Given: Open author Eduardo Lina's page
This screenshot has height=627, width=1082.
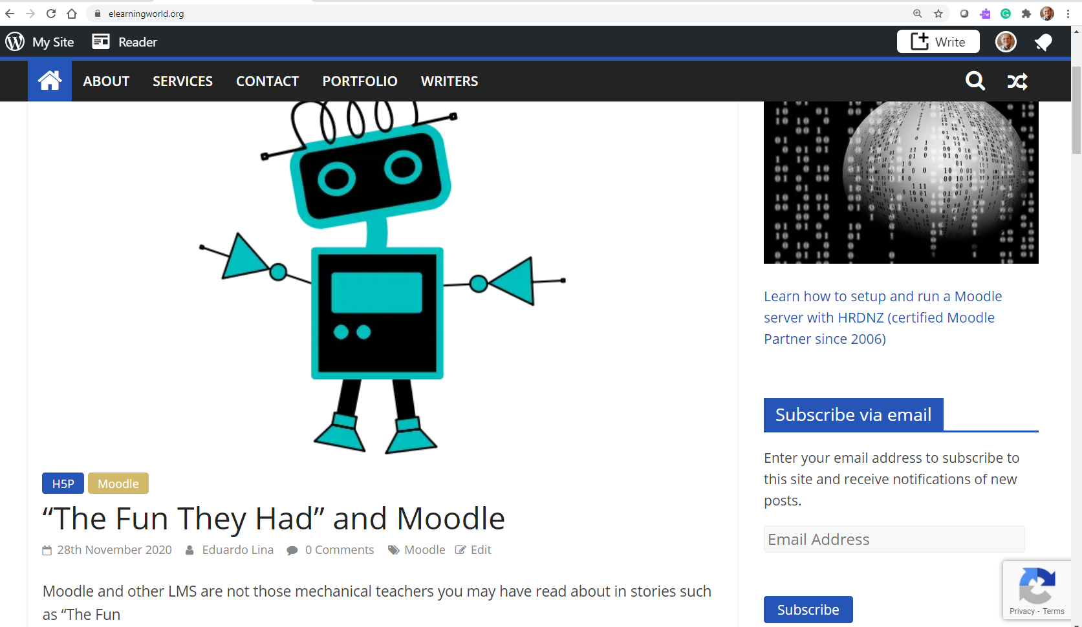Looking at the screenshot, I should coord(238,550).
